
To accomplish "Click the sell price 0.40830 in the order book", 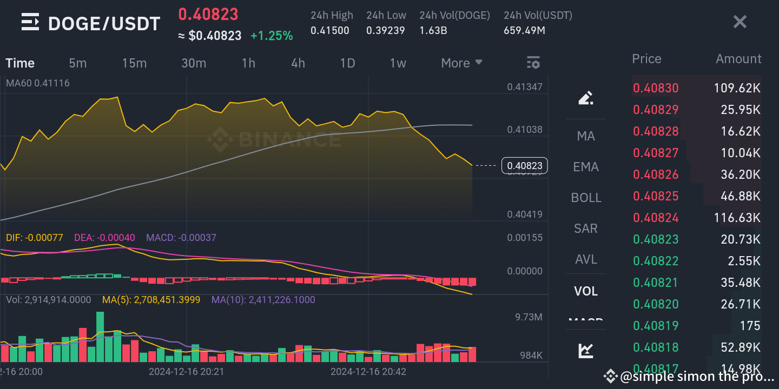I will [x=656, y=88].
